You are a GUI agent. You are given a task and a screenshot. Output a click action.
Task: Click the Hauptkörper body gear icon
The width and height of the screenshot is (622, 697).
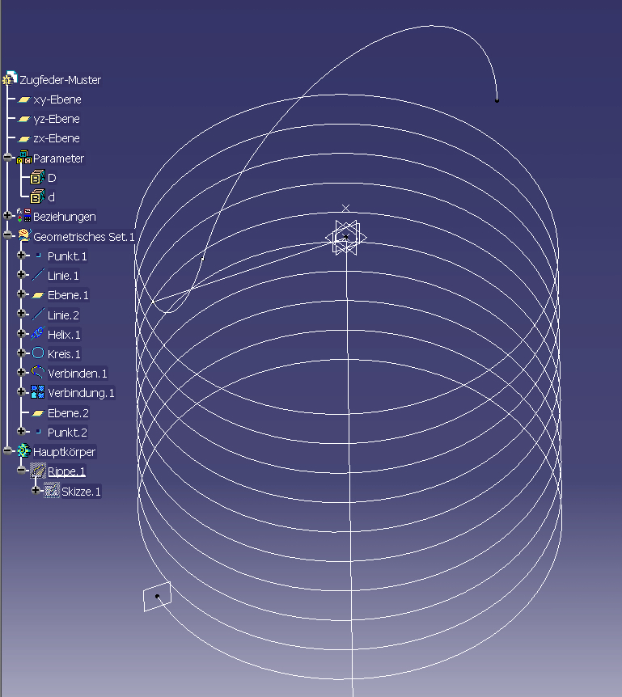pyautogui.click(x=24, y=450)
